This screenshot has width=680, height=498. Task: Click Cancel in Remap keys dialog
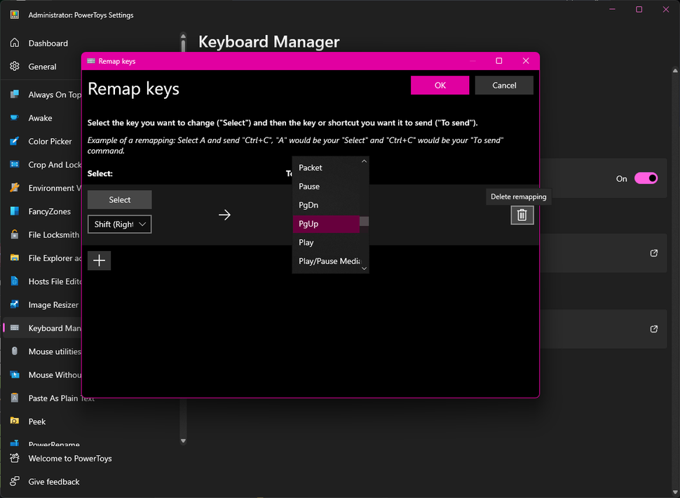point(504,86)
